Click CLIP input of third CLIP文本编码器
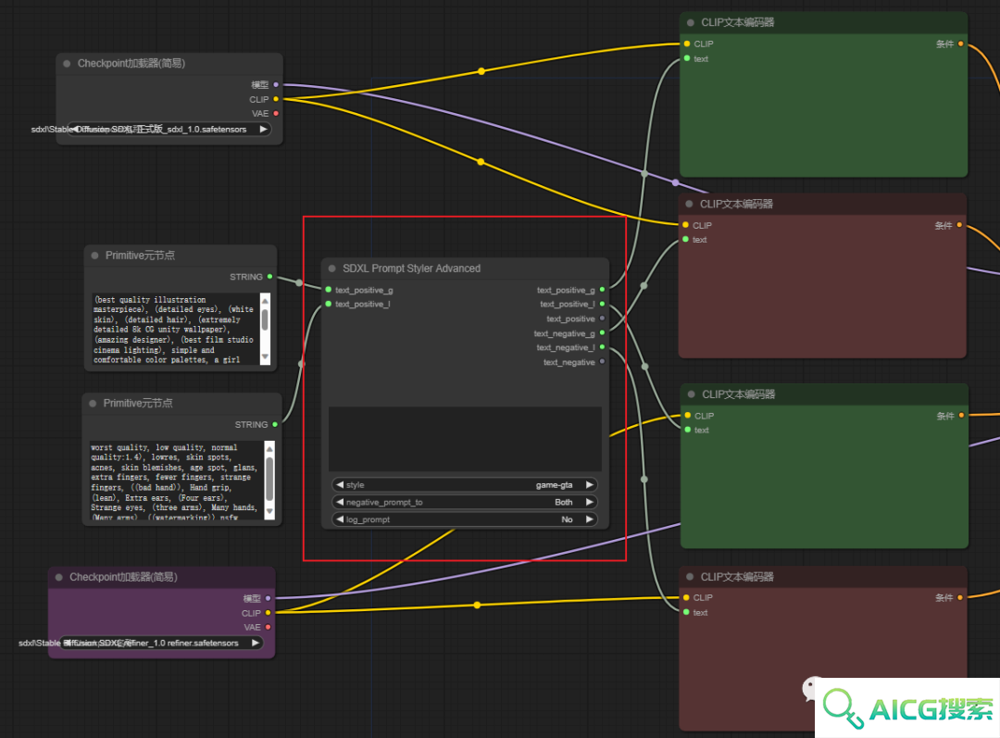The image size is (1000, 738). (x=687, y=415)
